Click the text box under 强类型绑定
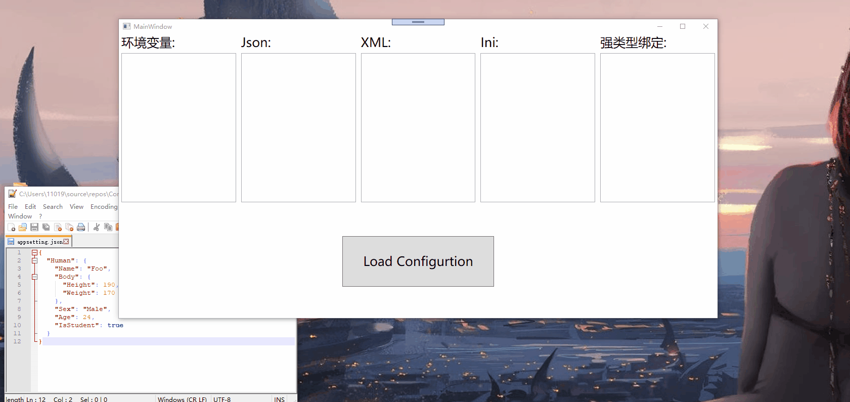 (657, 127)
